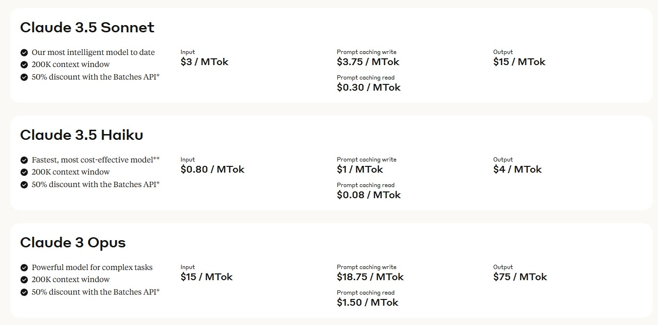Click the checkmark icon next to Sonnet's 200K context window

click(x=24, y=65)
